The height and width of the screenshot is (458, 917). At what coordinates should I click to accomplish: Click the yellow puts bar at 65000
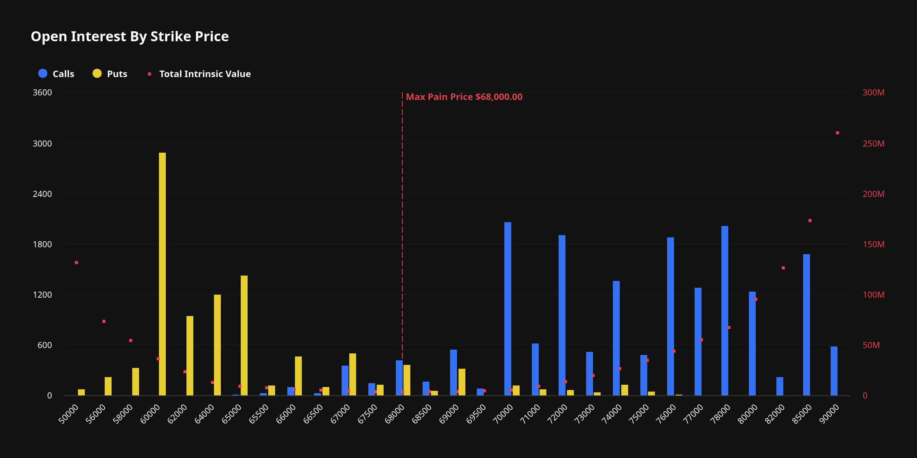(244, 335)
